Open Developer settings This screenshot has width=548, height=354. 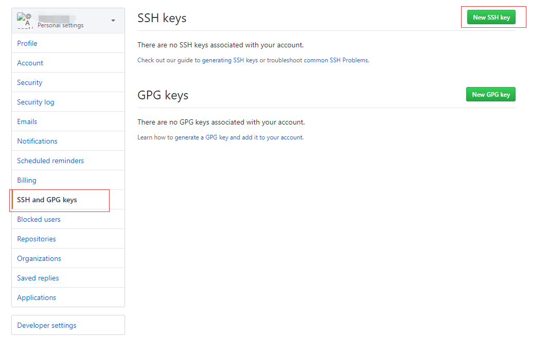coord(46,325)
